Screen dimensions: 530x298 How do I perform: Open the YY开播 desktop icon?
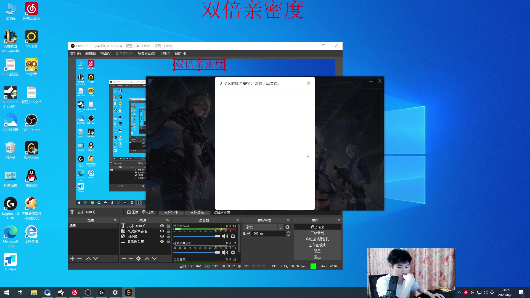tap(31, 39)
